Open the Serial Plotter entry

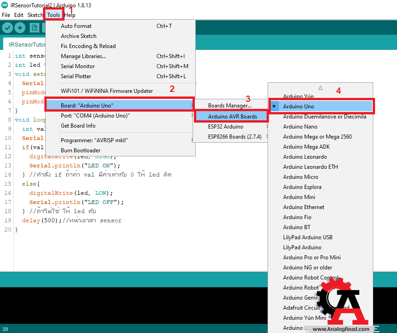click(x=120, y=76)
